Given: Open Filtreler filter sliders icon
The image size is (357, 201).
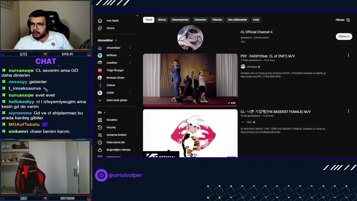Looking at the screenshot, I should tap(348, 20).
